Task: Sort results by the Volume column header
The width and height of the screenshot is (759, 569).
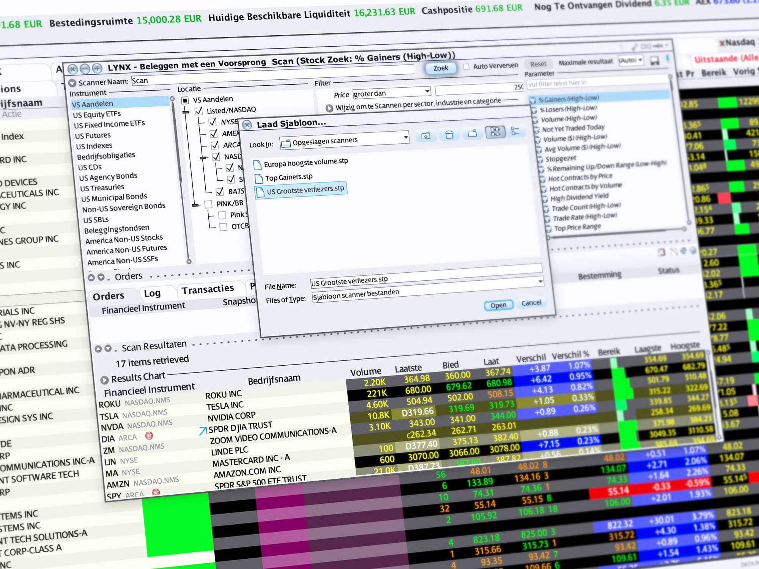Action: (365, 372)
